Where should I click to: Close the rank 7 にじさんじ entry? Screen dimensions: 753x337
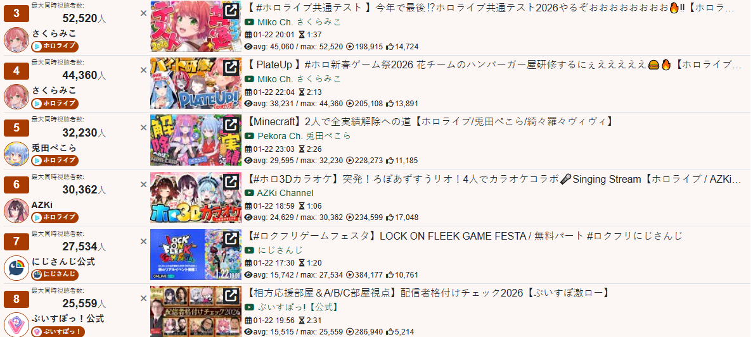[143, 241]
